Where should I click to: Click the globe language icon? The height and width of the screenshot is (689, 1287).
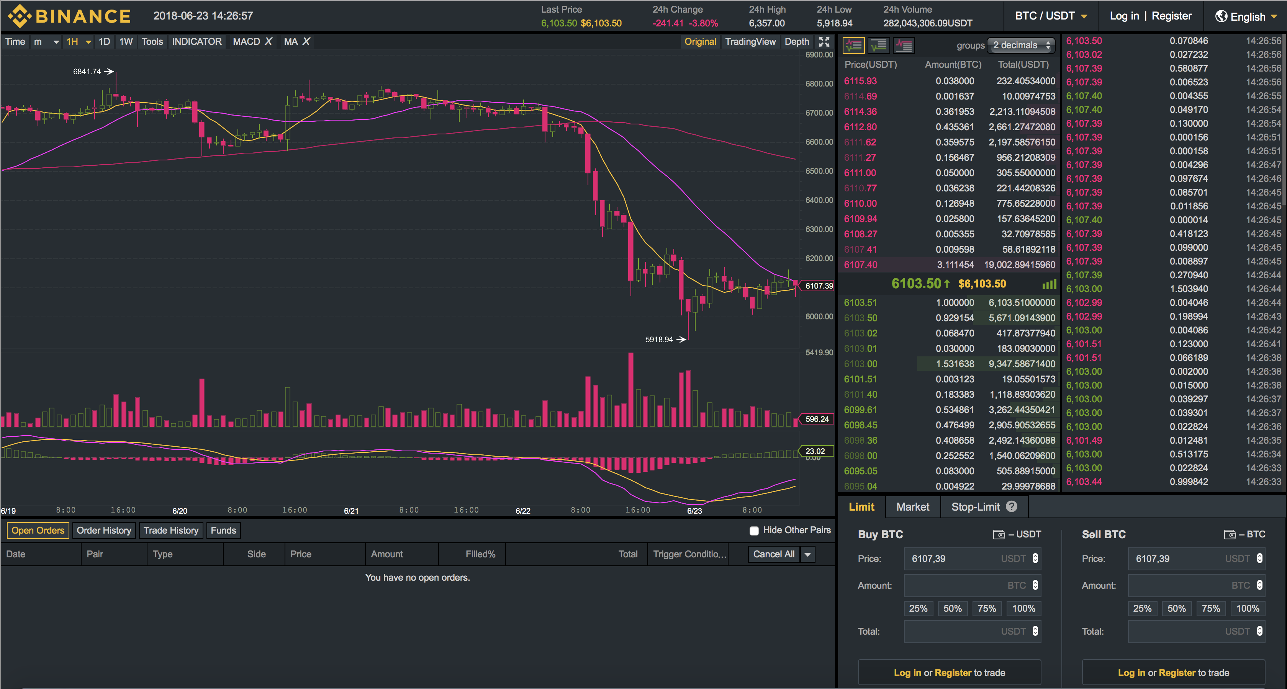(x=1221, y=16)
